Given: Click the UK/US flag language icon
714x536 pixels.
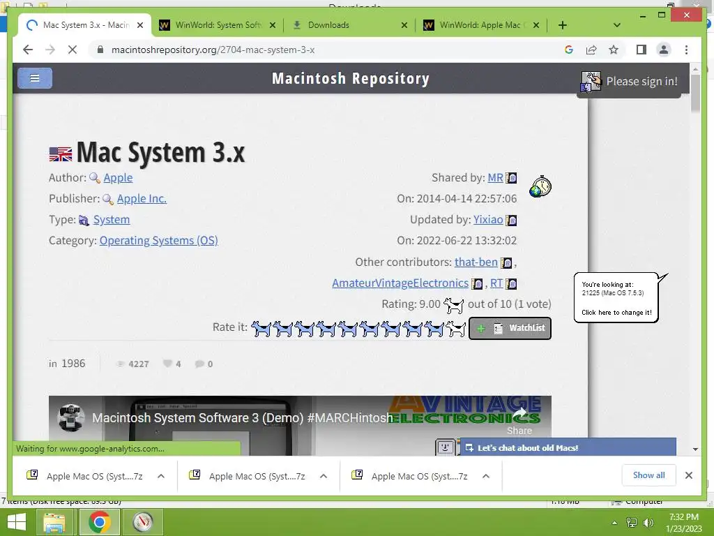Looking at the screenshot, I should pos(60,154).
